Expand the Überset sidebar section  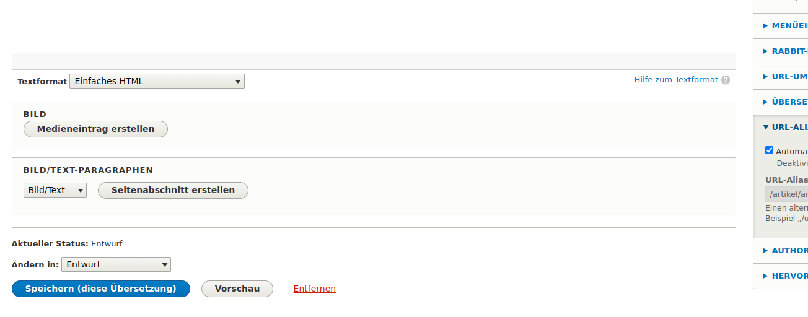pos(784,102)
